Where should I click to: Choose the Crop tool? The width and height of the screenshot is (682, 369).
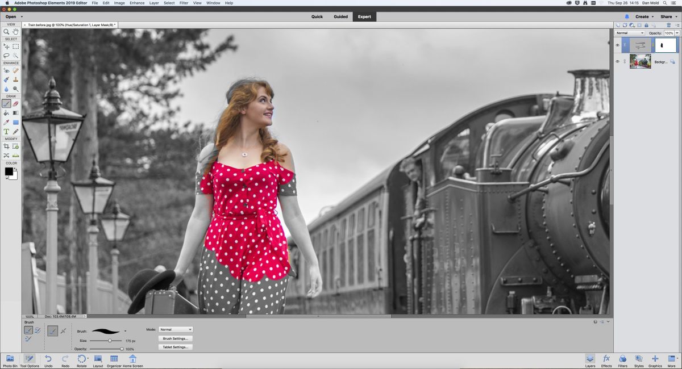pyautogui.click(x=6, y=146)
